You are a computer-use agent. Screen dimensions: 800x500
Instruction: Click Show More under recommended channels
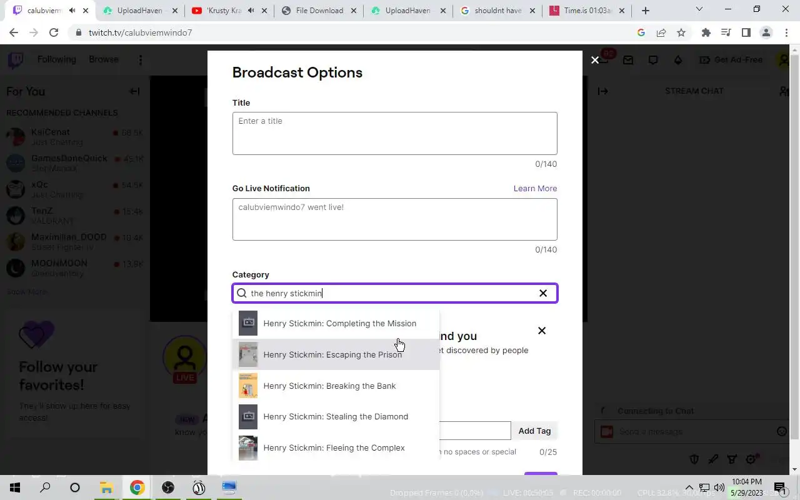27,292
